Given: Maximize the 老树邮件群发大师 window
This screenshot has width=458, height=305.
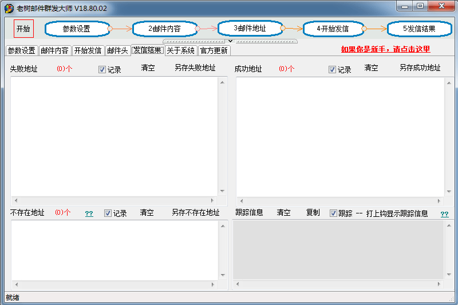Looking at the screenshot, I should [x=420, y=6].
